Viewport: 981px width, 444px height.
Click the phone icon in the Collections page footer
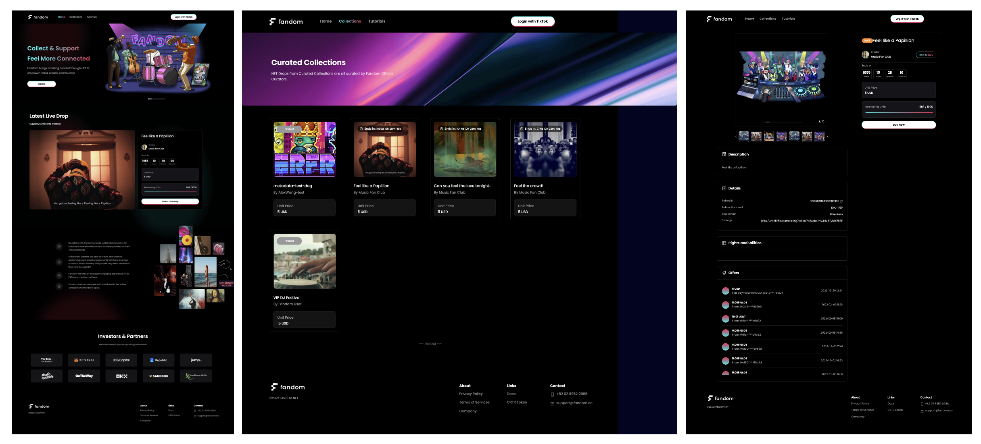point(552,394)
